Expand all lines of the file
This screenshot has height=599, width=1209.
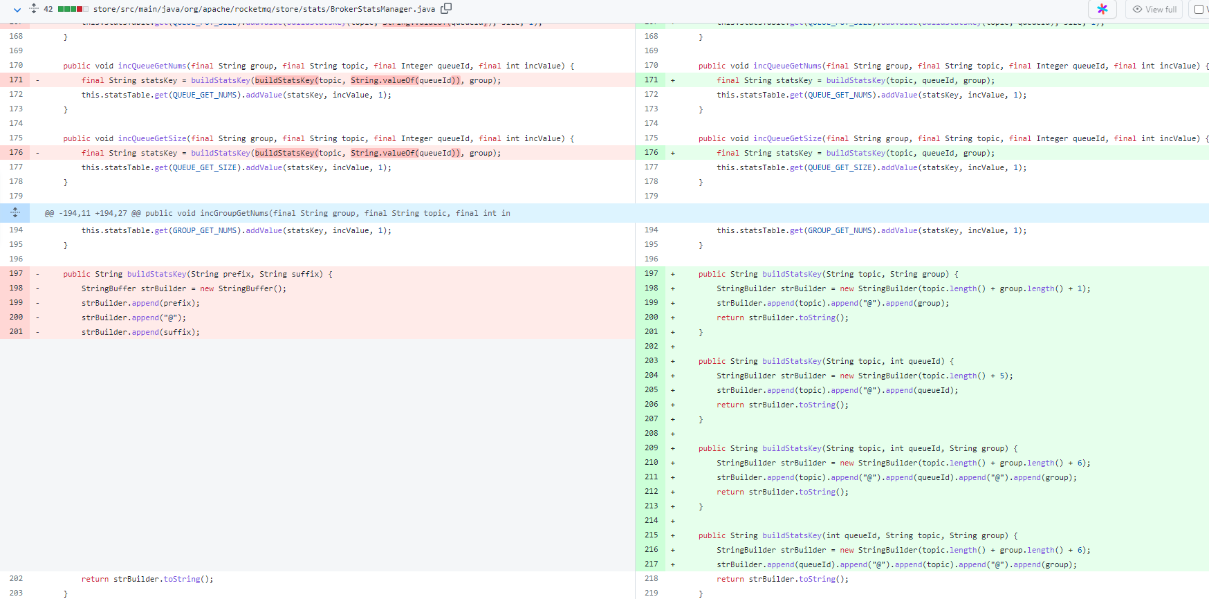coord(34,9)
